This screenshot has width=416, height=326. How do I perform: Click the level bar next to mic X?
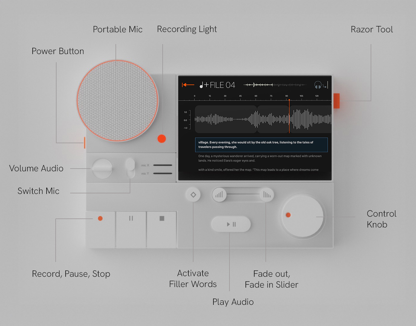(x=163, y=165)
